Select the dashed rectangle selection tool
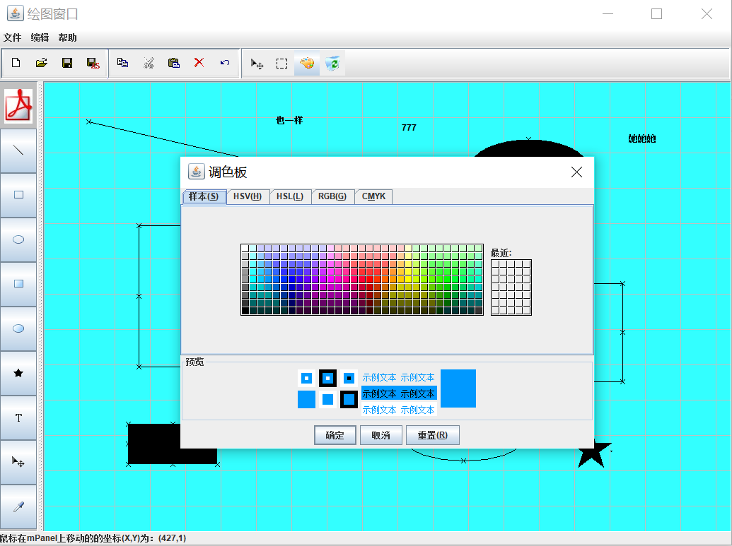Viewport: 732px width, 546px height. point(281,64)
